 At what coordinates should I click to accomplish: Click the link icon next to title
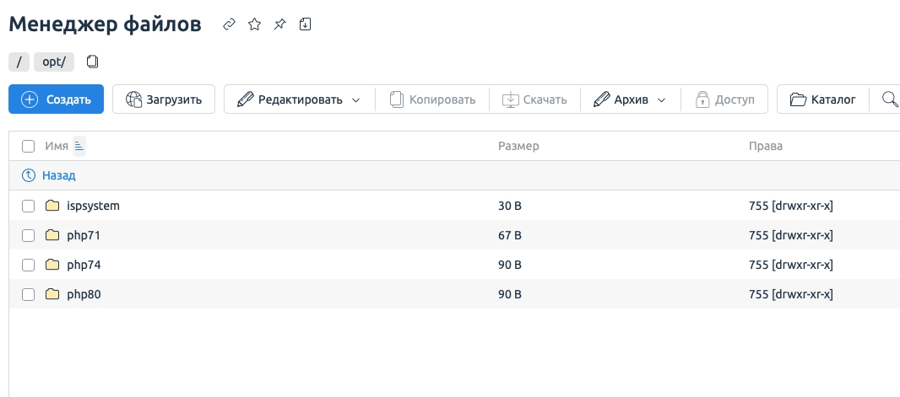click(228, 24)
